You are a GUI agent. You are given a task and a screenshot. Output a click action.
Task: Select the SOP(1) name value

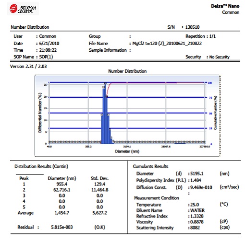[46, 57]
